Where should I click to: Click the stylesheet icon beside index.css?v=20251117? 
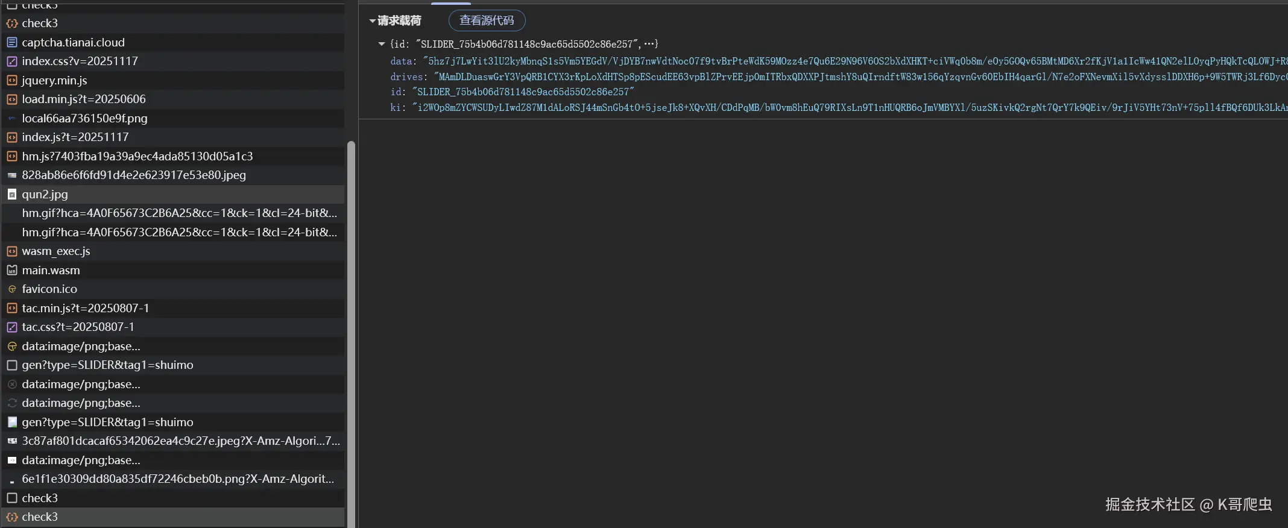coord(12,61)
